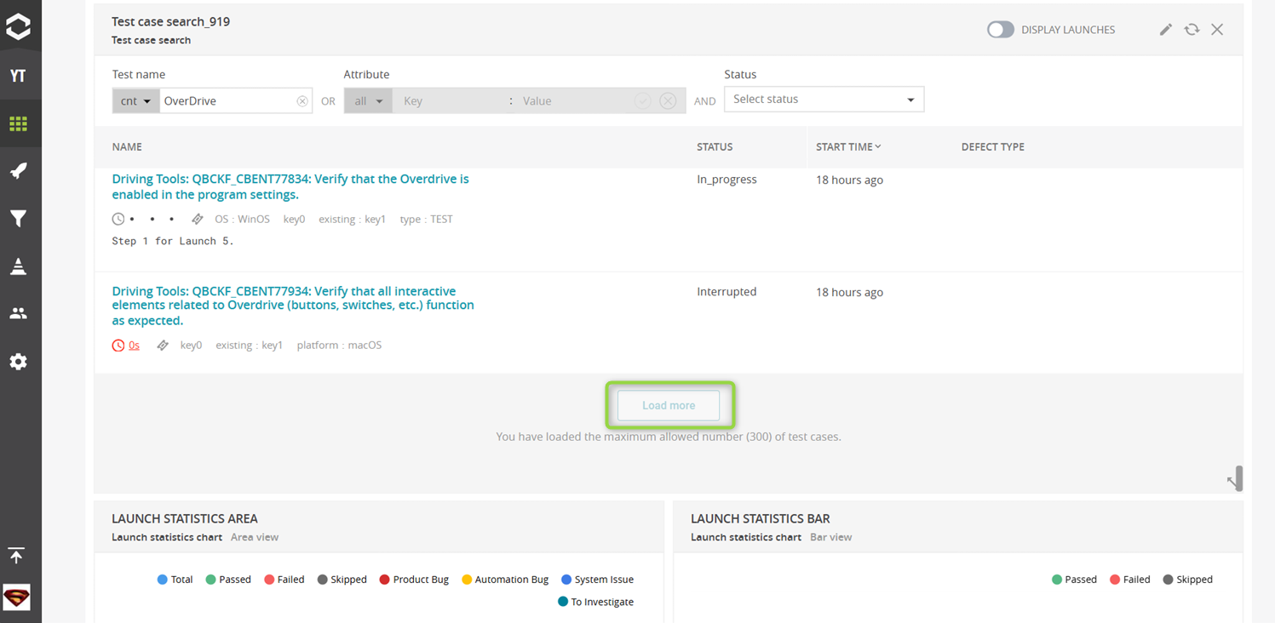Open the cnt condition dropdown
This screenshot has height=623, width=1275.
pyautogui.click(x=135, y=101)
